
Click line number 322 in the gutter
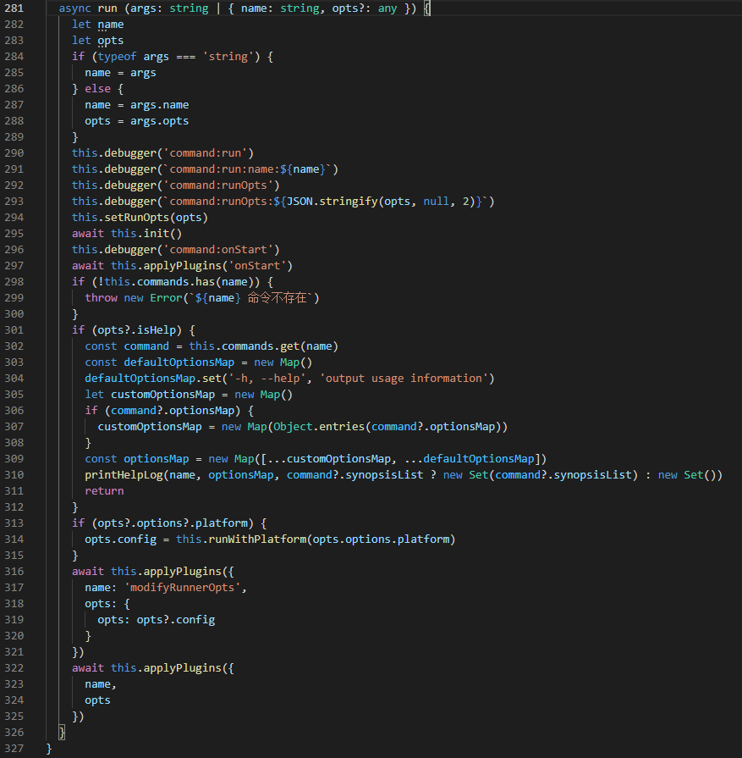point(14,668)
